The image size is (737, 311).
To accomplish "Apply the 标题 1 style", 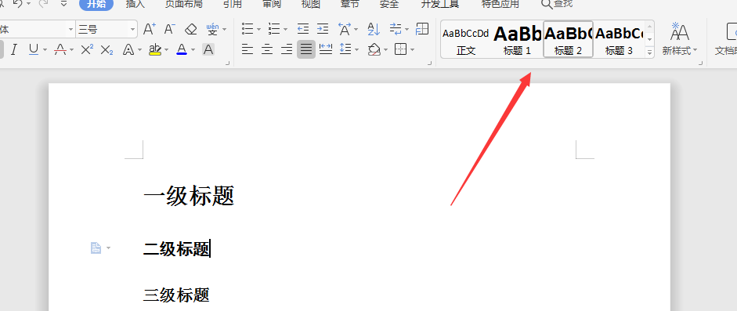I will (518, 39).
